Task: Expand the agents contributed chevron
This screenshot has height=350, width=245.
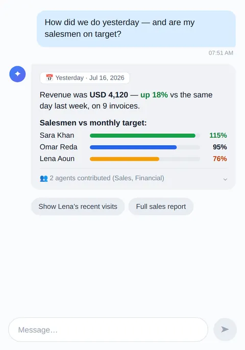Action: [225, 179]
